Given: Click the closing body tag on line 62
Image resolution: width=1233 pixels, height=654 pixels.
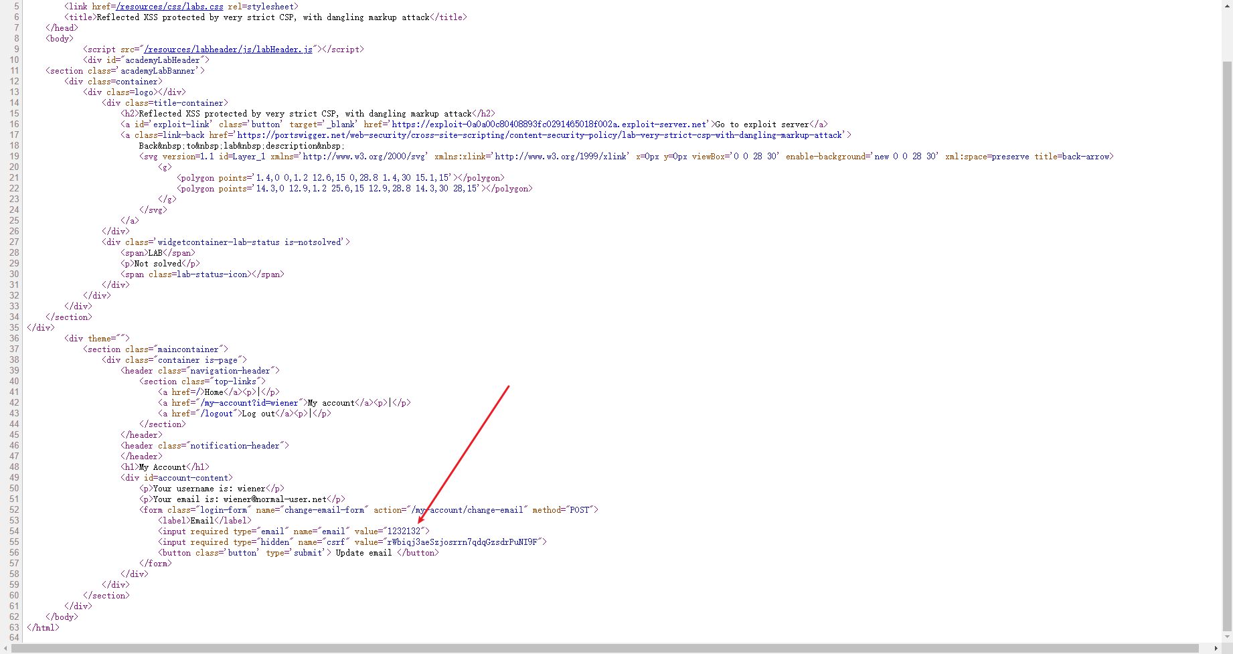Looking at the screenshot, I should pos(62,617).
